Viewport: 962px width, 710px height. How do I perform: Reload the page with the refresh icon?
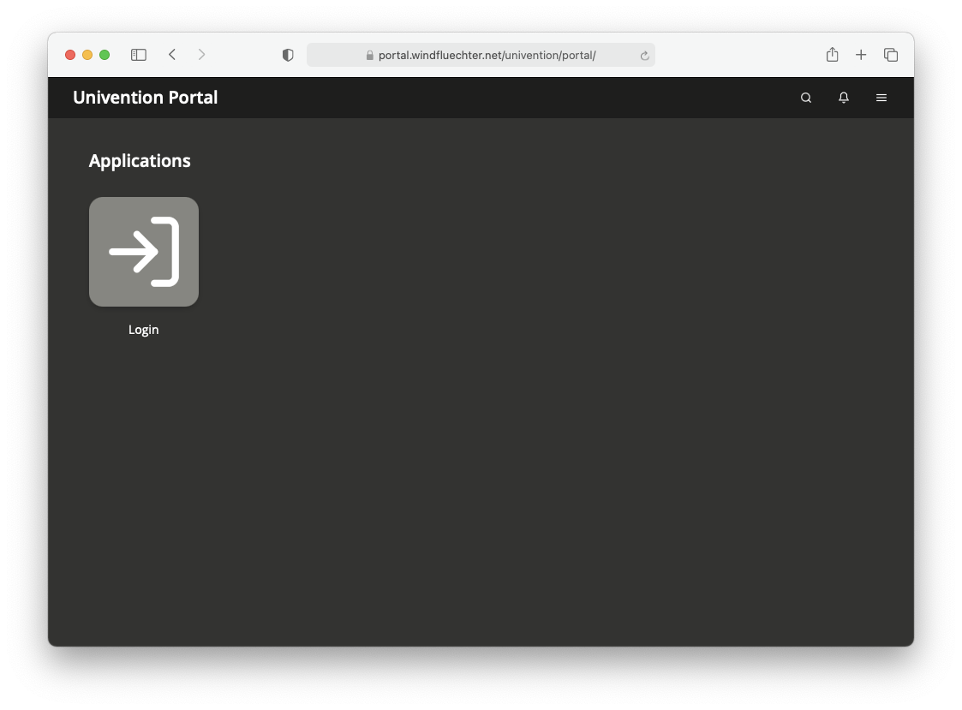(x=644, y=56)
